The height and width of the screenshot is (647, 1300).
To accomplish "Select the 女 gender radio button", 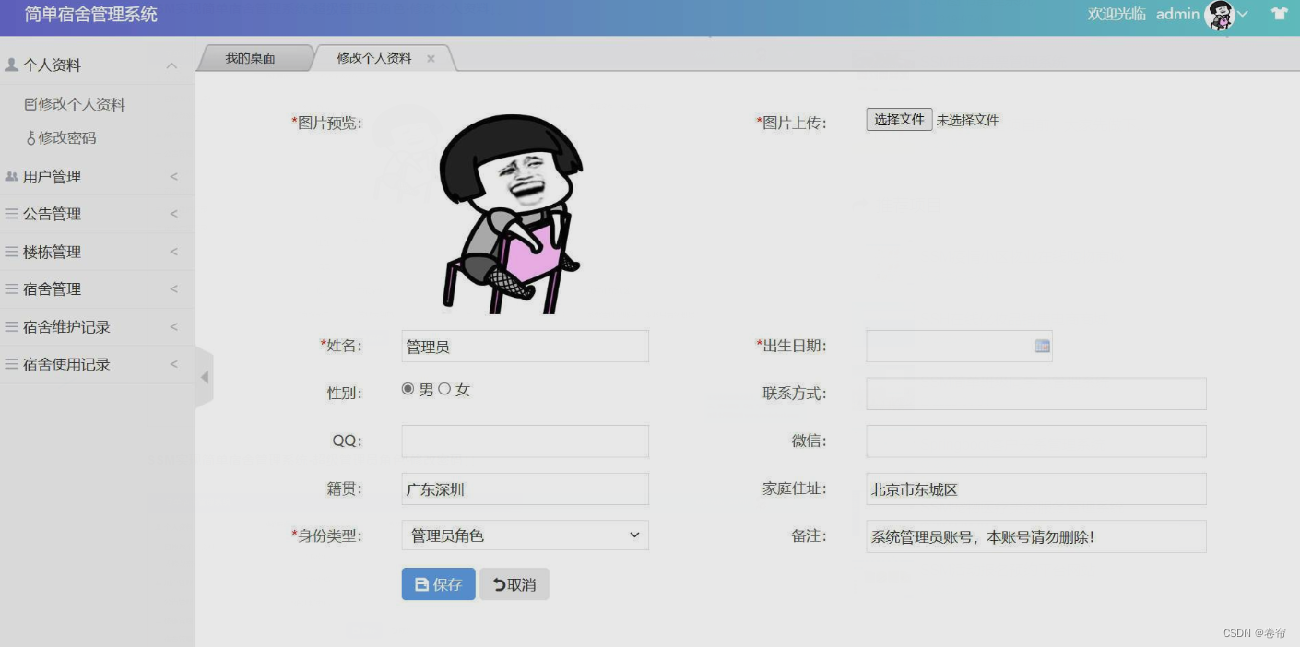I will (444, 389).
